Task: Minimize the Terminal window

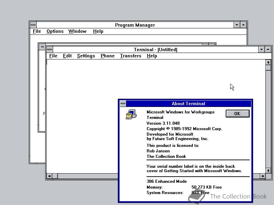Action: (x=261, y=50)
